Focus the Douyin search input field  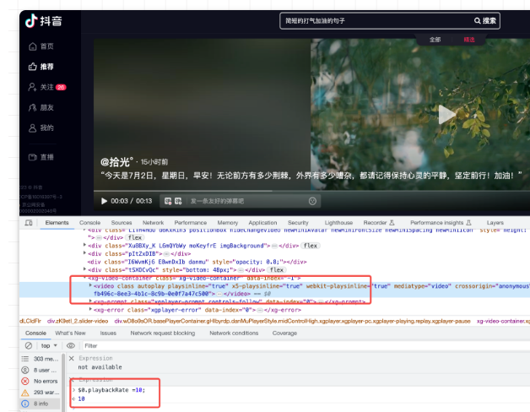pos(376,20)
